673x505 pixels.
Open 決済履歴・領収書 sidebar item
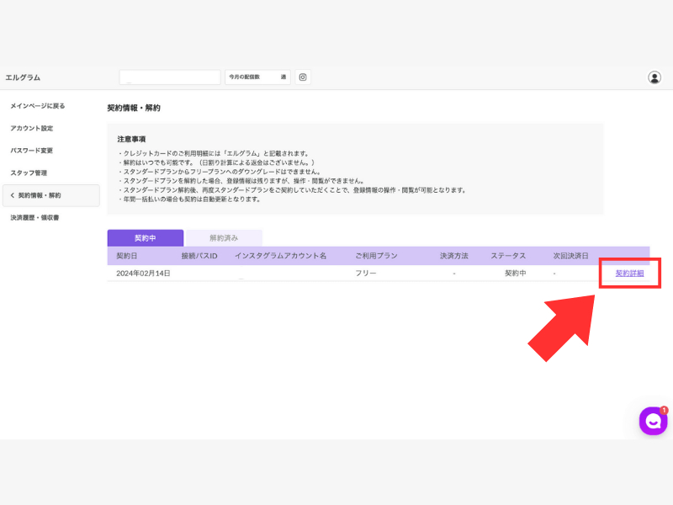tap(34, 217)
